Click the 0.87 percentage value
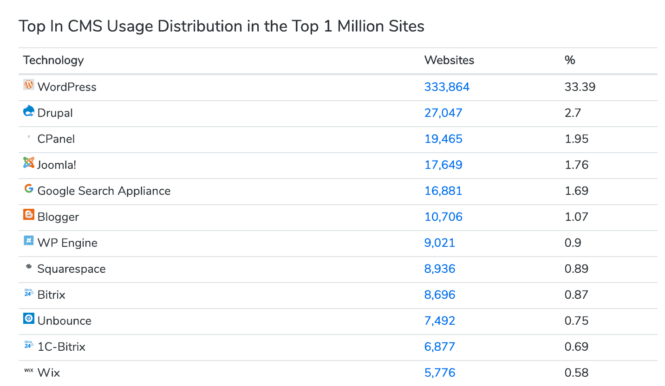This screenshot has height=386, width=665. point(576,295)
